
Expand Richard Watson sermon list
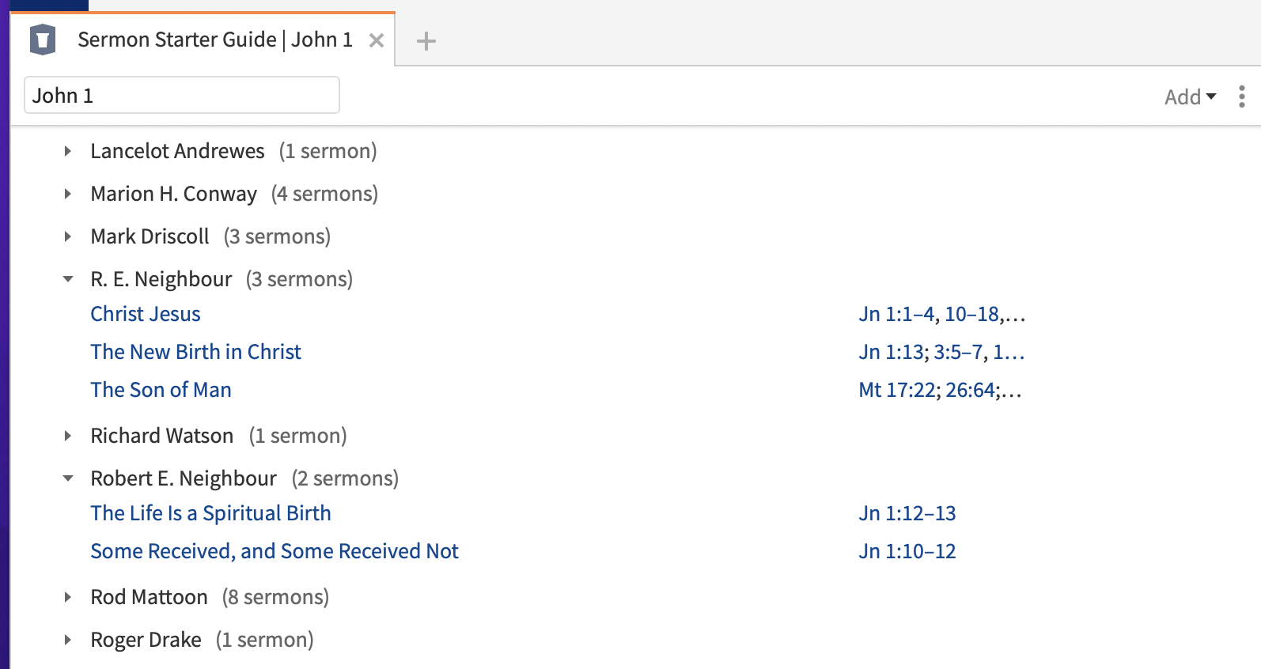68,436
